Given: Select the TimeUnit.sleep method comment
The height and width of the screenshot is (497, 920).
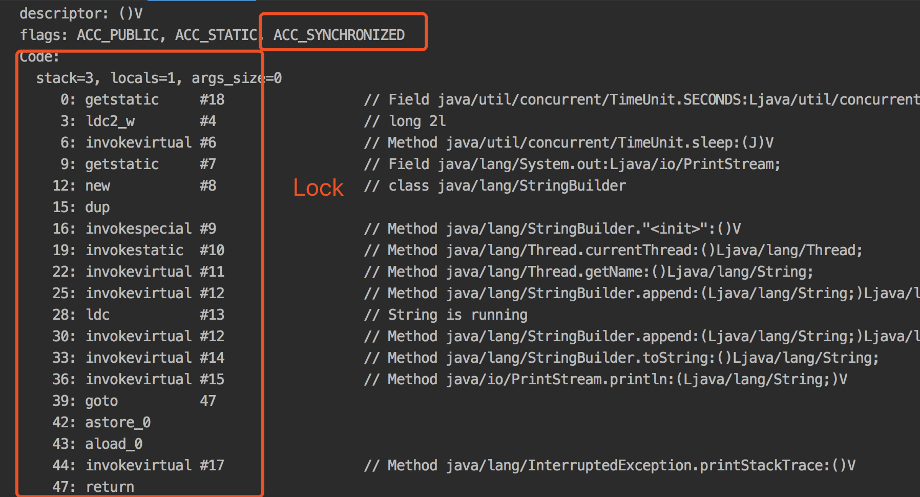Looking at the screenshot, I should 569,142.
